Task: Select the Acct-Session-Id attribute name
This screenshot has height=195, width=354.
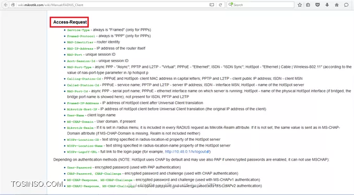Action: (x=81, y=61)
